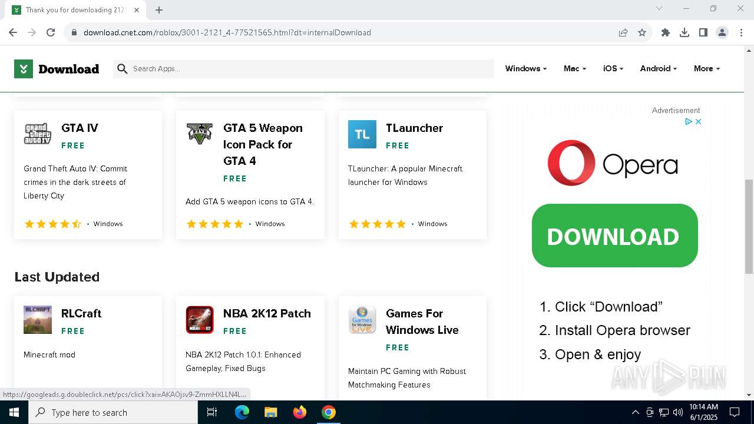Click the TLauncher star rating
The height and width of the screenshot is (424, 754).
(x=378, y=224)
